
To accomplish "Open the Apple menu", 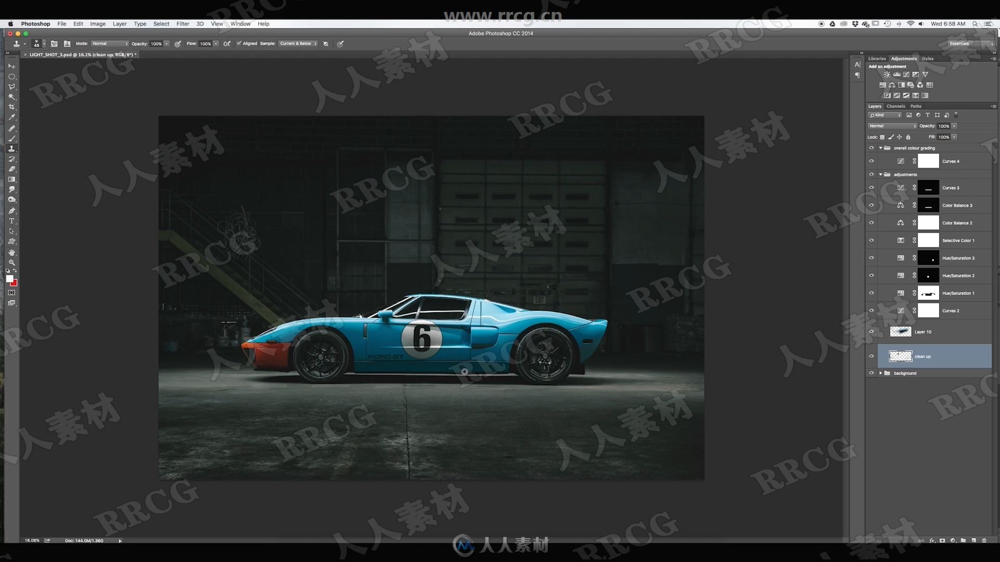I will click(x=10, y=24).
